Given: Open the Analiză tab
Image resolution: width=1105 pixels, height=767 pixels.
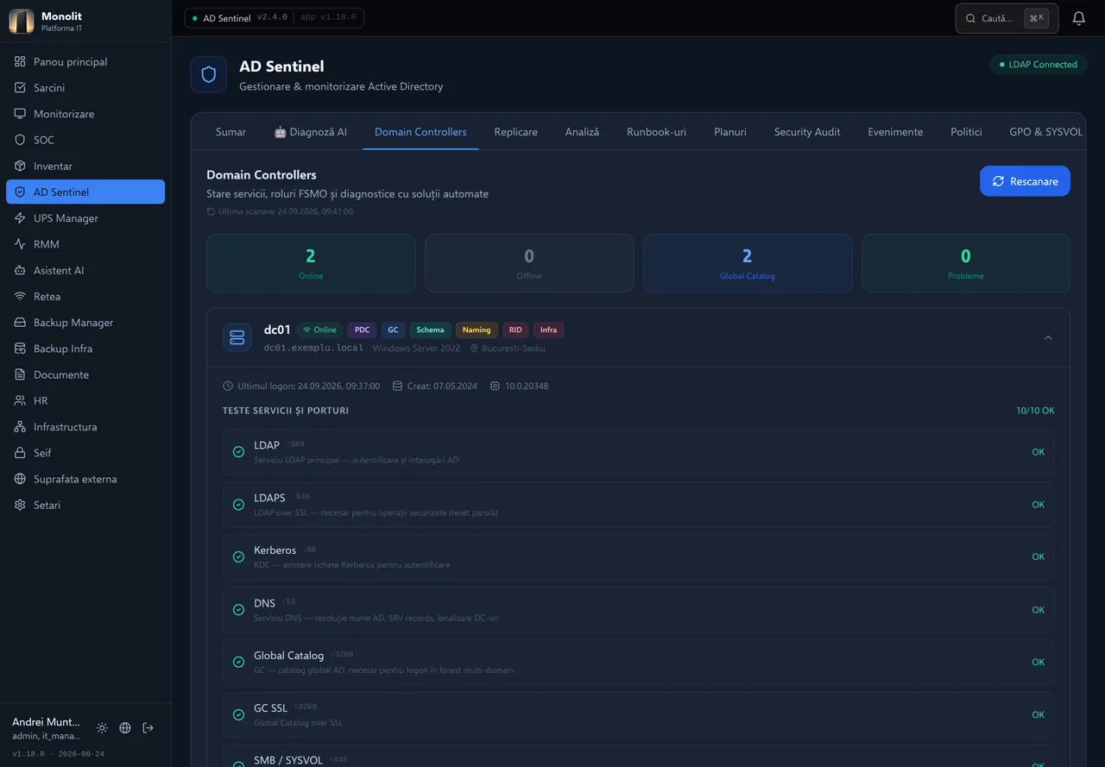Looking at the screenshot, I should (582, 132).
